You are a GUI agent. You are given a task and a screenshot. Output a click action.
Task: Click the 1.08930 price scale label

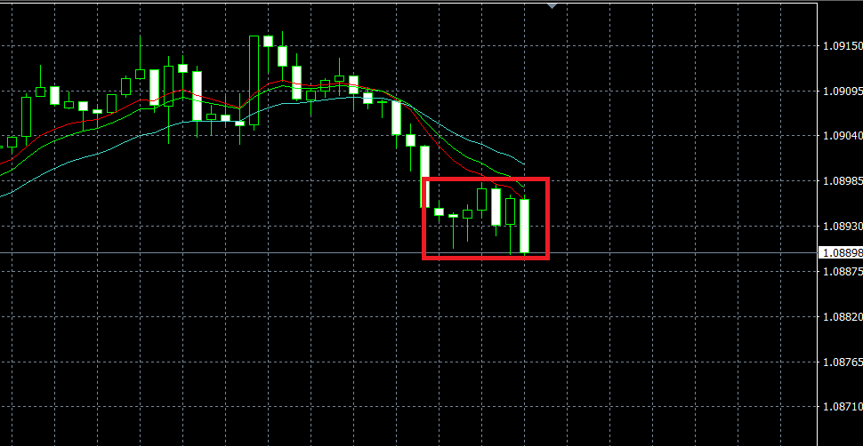click(842, 226)
